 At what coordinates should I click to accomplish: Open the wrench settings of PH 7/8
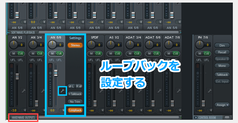pos(210,91)
